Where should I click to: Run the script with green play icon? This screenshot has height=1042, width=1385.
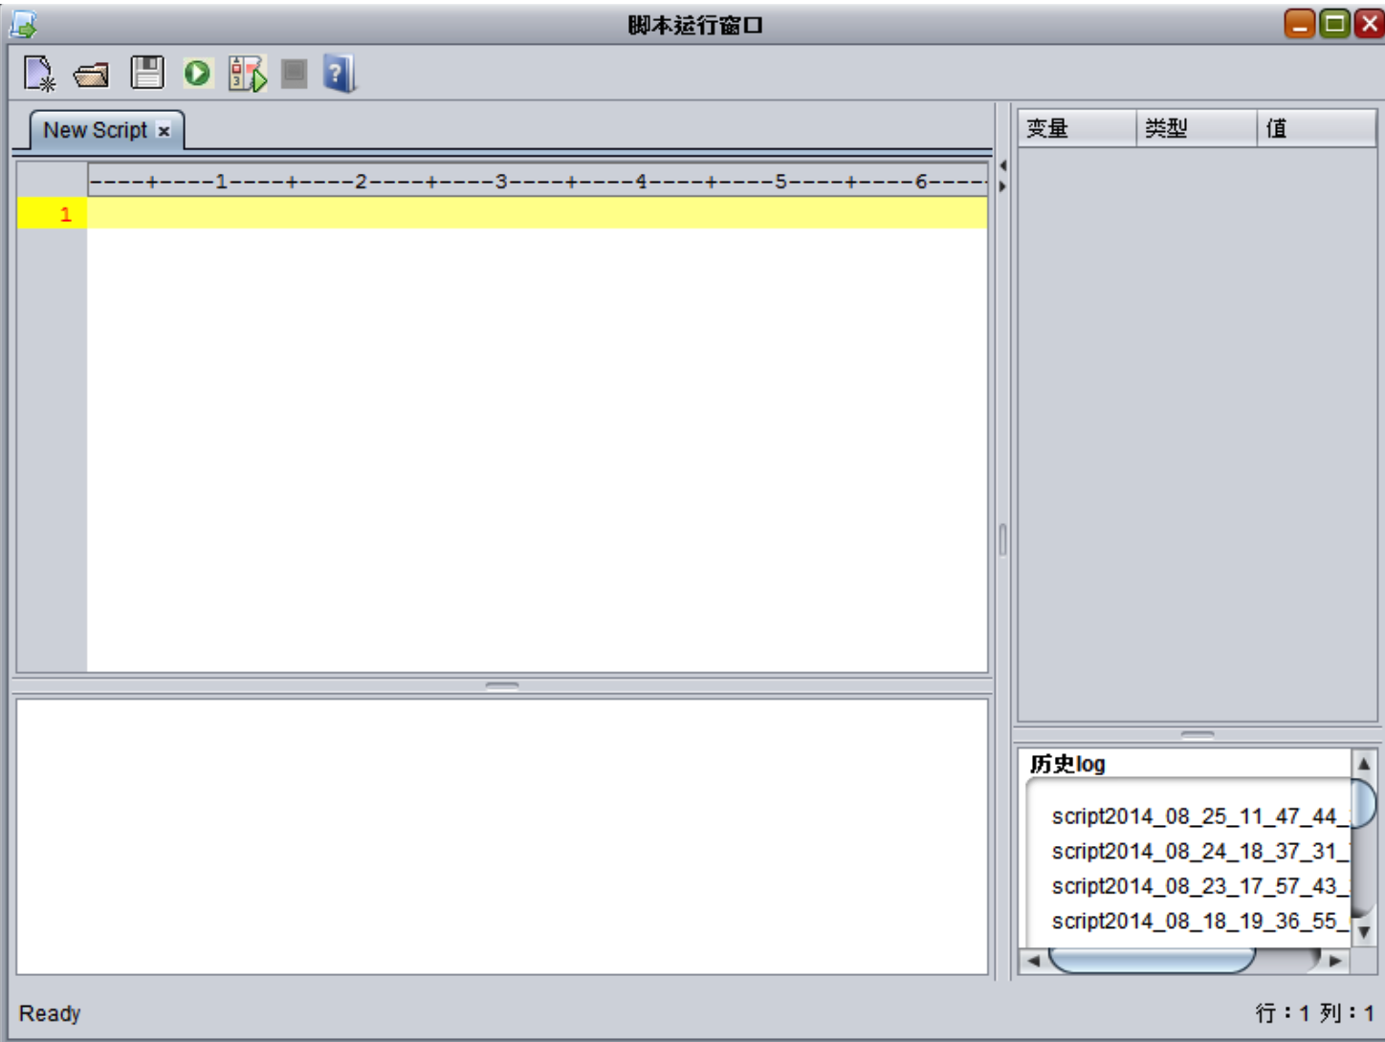197,73
